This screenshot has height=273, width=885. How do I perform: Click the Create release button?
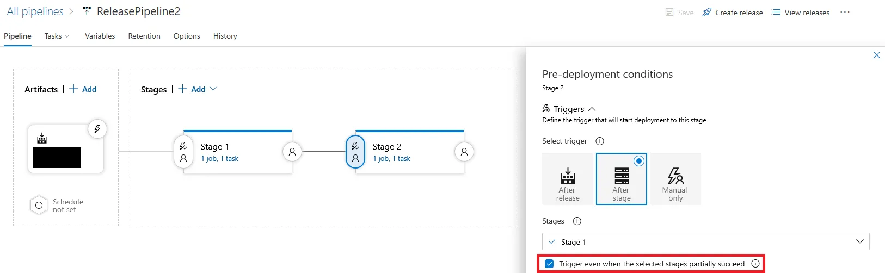point(733,13)
